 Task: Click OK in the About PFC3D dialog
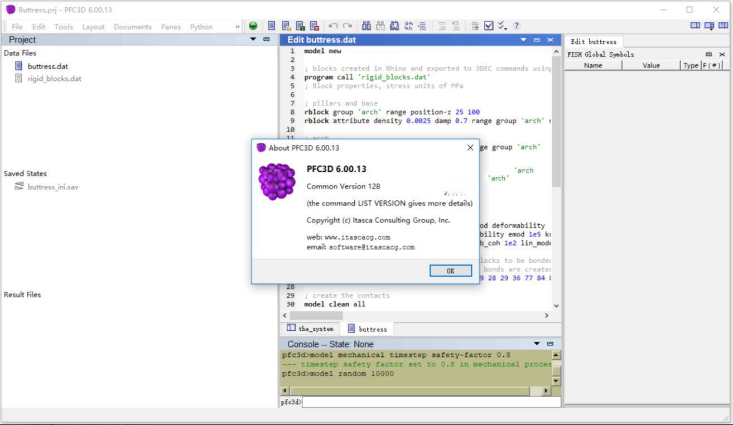(451, 271)
